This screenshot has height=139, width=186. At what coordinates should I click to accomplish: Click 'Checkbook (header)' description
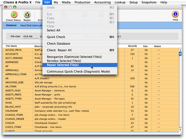[46, 123]
